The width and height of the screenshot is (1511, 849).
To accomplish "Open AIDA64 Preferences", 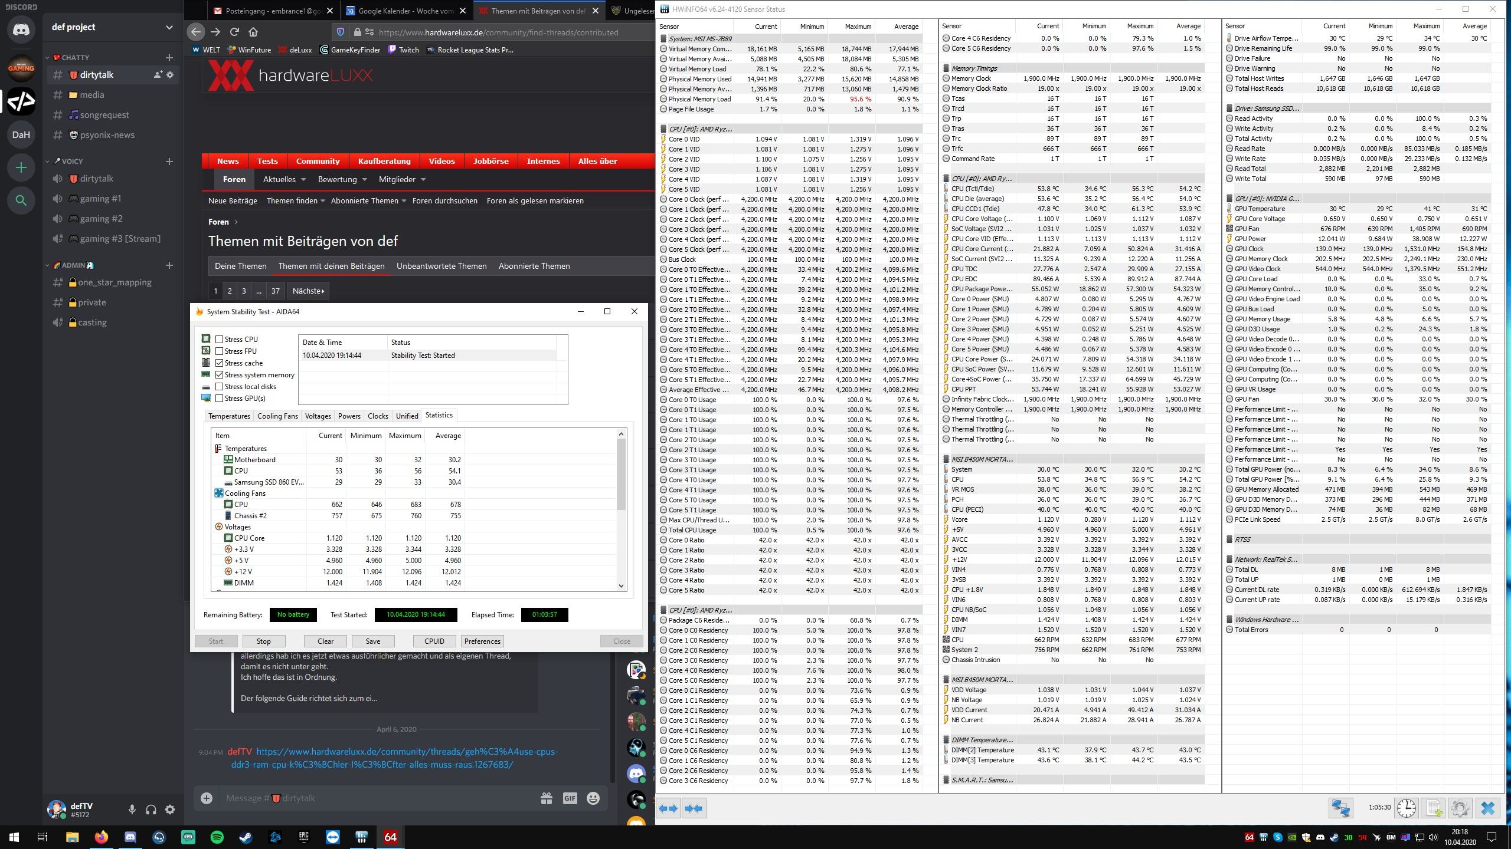I will [482, 641].
